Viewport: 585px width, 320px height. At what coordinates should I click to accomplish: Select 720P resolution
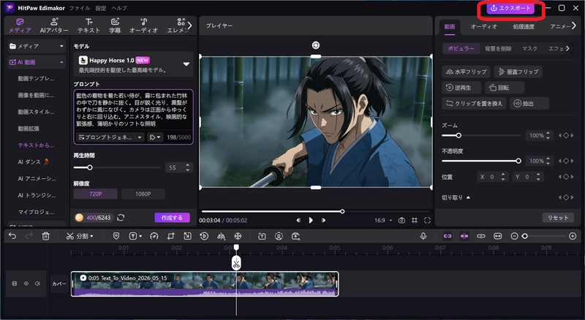(96, 194)
